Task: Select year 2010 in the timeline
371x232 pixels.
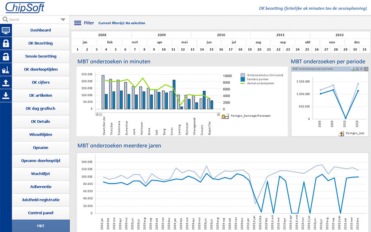Action: coord(221,35)
